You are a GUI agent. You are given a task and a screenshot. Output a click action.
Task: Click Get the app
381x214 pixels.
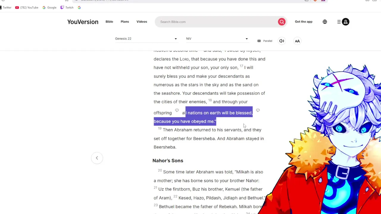(x=304, y=21)
